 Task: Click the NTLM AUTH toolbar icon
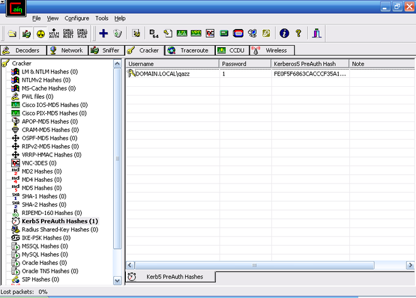[x=53, y=33]
